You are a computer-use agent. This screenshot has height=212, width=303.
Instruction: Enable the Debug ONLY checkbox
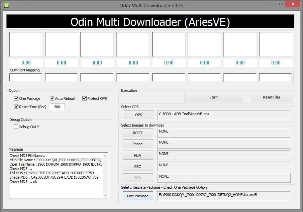click(x=16, y=127)
